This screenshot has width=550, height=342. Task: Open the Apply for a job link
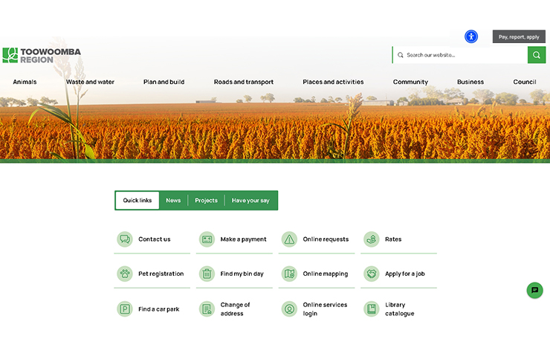coord(405,274)
